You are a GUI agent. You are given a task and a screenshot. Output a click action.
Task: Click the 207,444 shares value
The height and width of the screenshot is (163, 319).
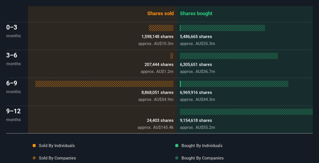(159, 64)
